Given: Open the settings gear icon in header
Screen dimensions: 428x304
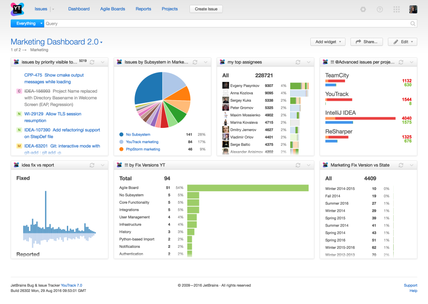Looking at the screenshot, I should tap(363, 9).
